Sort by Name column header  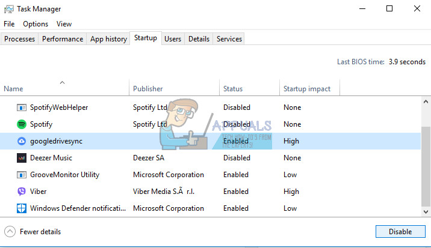(13, 89)
